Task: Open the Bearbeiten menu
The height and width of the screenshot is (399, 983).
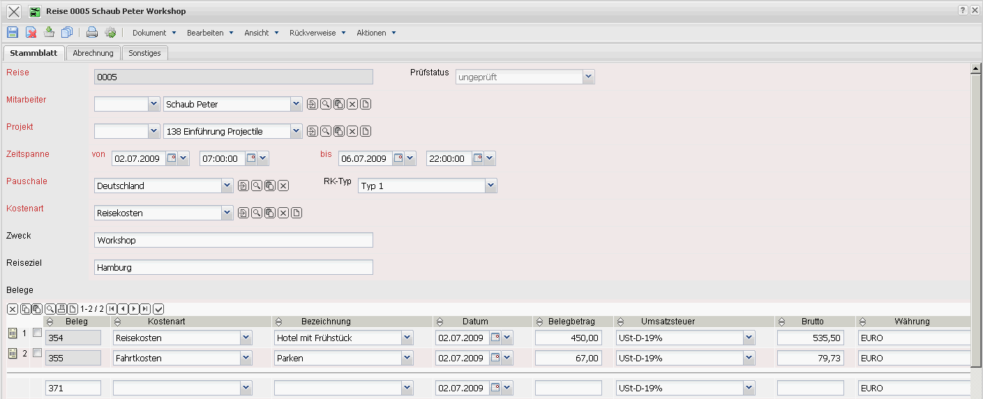Action: click(209, 33)
